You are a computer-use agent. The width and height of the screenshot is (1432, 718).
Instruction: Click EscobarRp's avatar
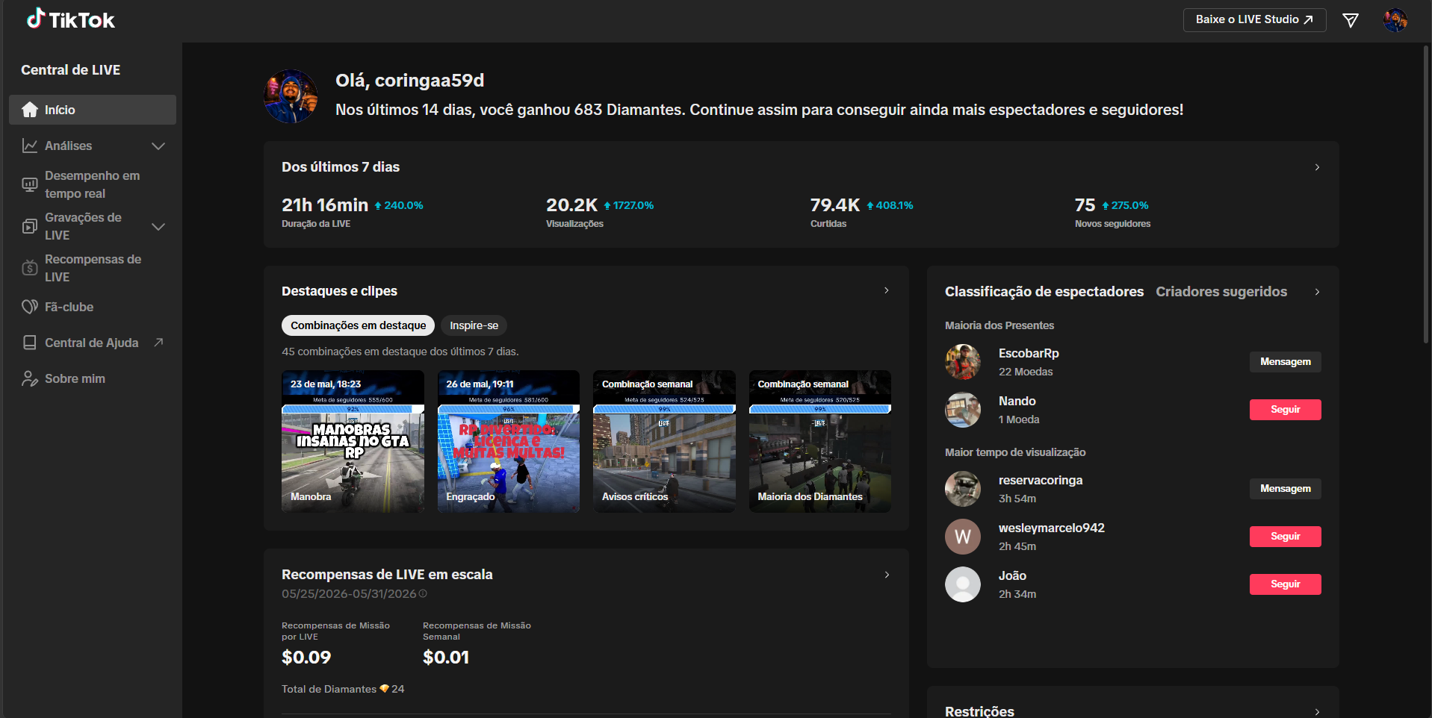[963, 362]
